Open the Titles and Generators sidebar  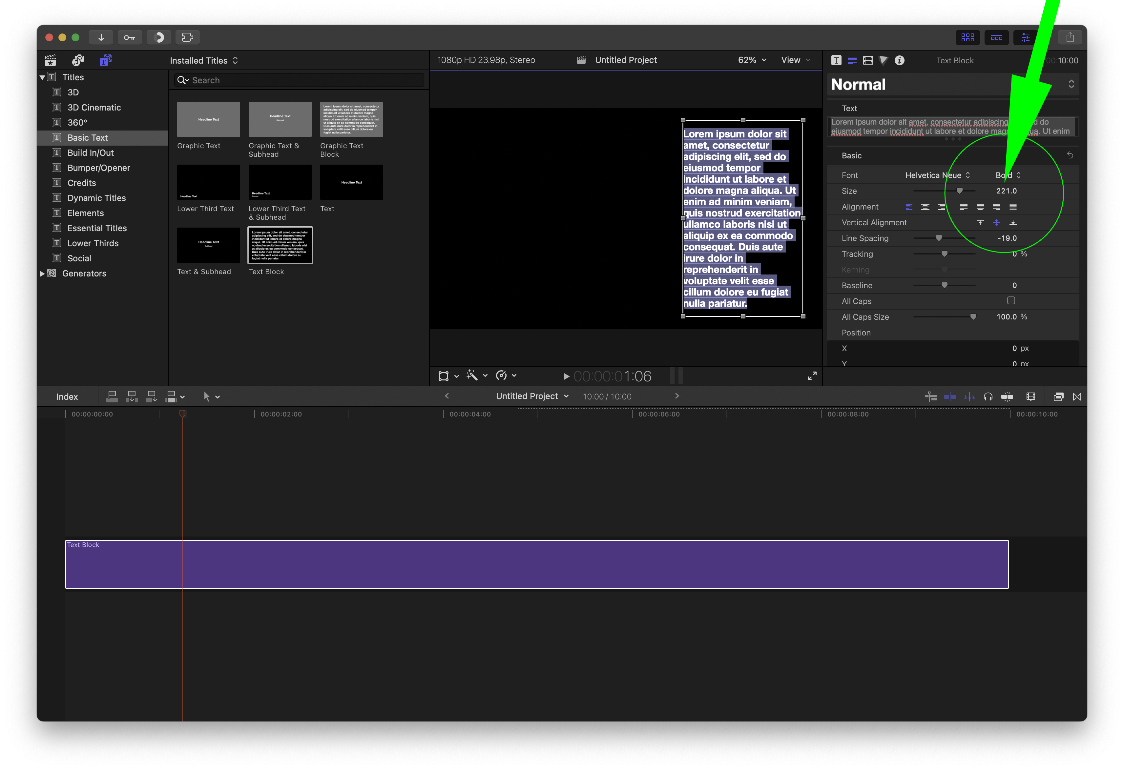coord(105,60)
